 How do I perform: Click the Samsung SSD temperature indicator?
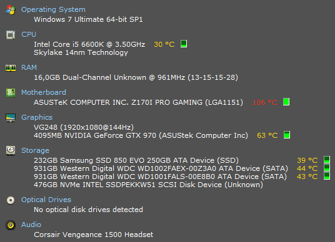[x=327, y=160]
